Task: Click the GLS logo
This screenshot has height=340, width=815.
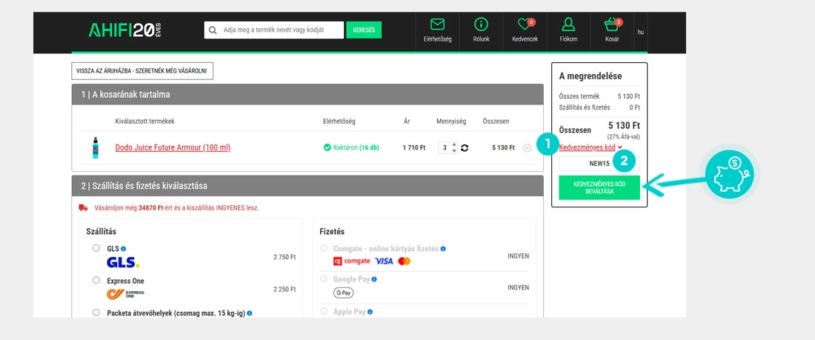Action: pyautogui.click(x=123, y=262)
